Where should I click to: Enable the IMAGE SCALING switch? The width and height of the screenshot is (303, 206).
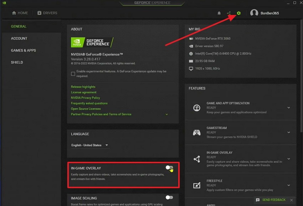click(x=169, y=197)
